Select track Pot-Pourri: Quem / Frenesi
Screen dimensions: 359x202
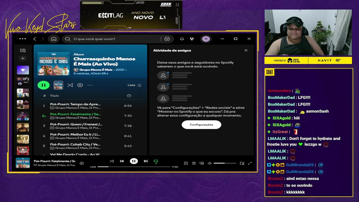click(x=90, y=126)
